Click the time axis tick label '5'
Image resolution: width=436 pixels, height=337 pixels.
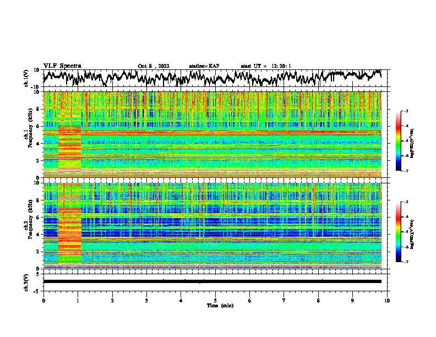point(215,301)
